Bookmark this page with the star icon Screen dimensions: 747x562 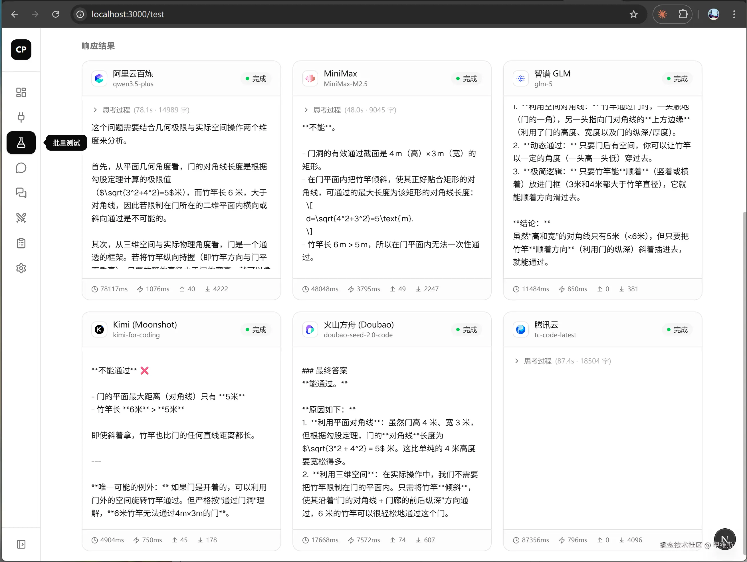[633, 14]
